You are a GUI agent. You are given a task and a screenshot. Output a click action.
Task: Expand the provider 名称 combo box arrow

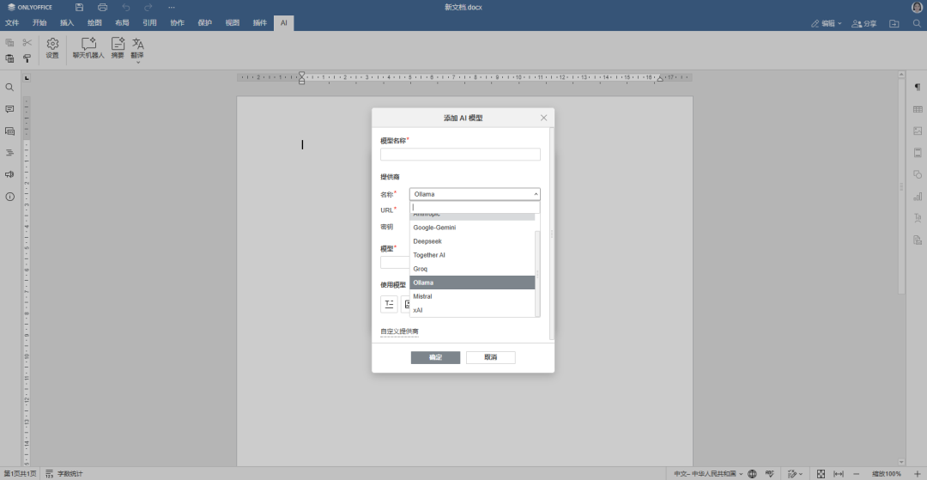[536, 194]
